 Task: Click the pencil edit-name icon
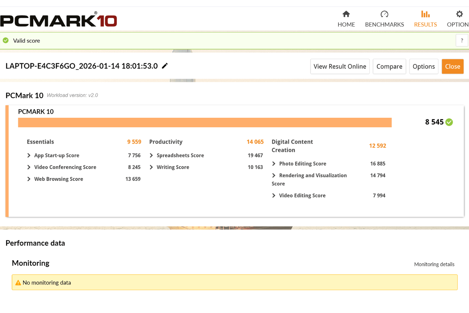click(165, 66)
